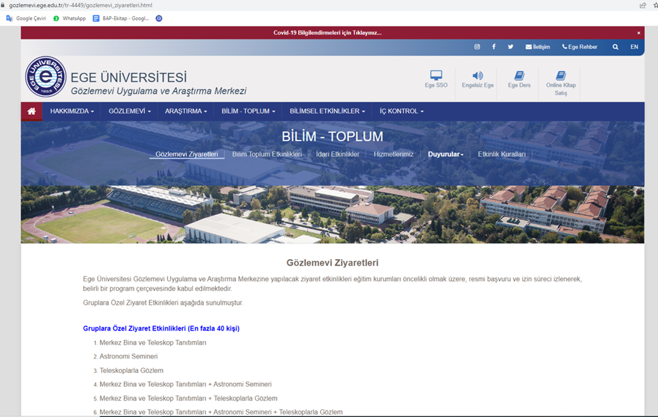Open Engelsiz Ege speaker icon
Screen dimensions: 658x417
tap(477, 76)
